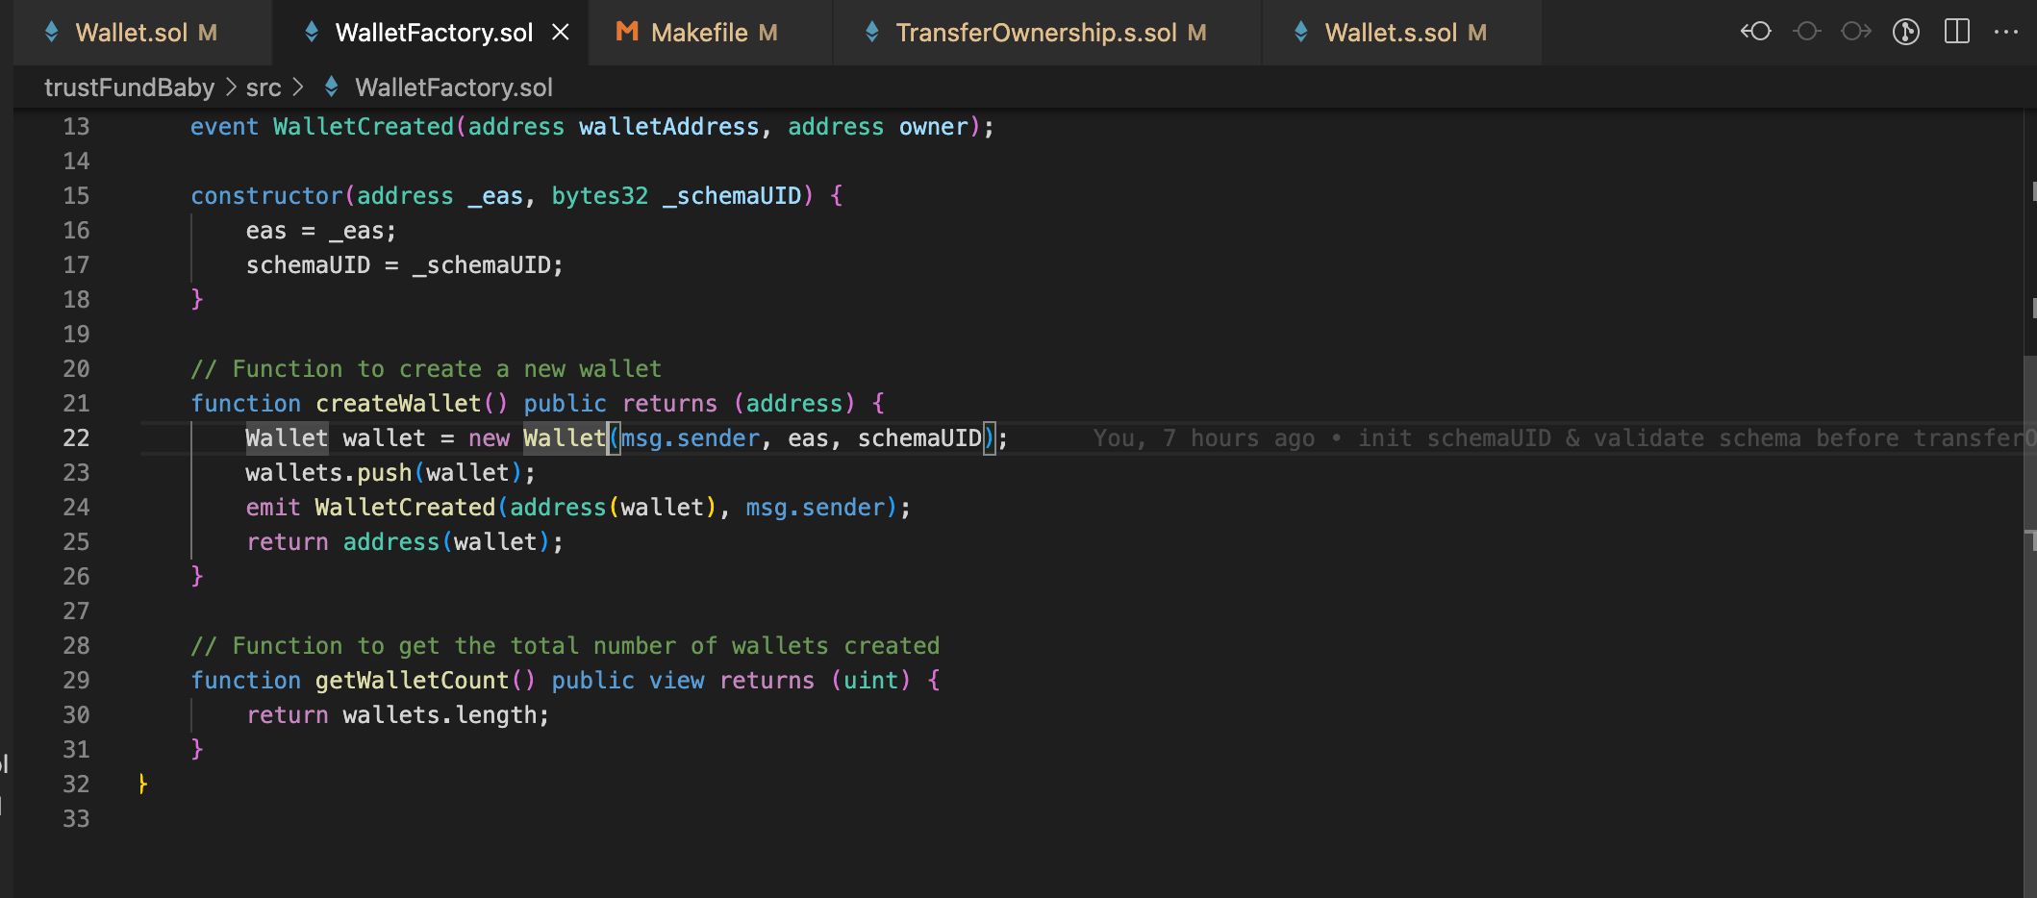Click trustFundBaby in the breadcrumb

(x=130, y=87)
